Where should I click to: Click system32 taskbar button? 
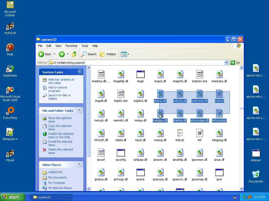[x=52, y=197]
